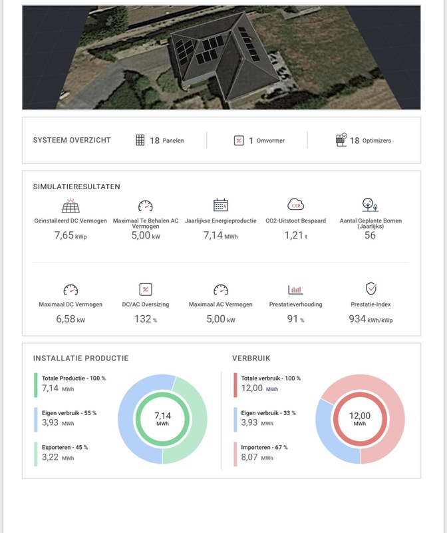Click the blue Eigen verbruik 55 % legend bar
The image size is (447, 533).
coord(36,420)
